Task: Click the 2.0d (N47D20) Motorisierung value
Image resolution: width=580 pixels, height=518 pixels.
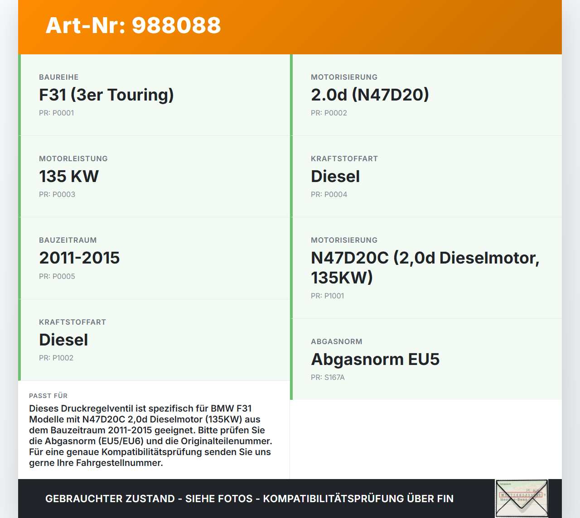Action: pos(370,95)
